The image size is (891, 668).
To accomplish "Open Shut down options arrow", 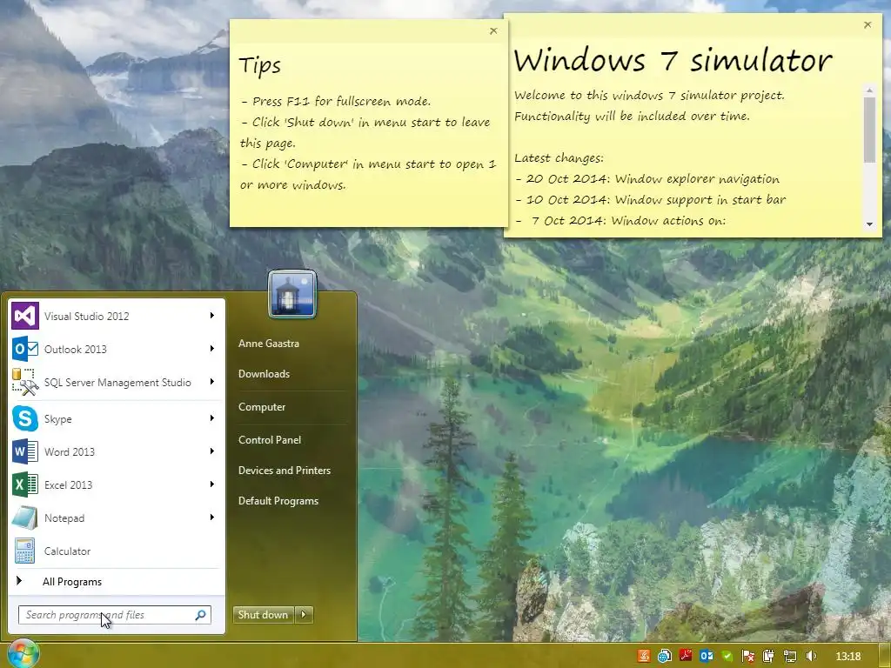I will tap(304, 614).
